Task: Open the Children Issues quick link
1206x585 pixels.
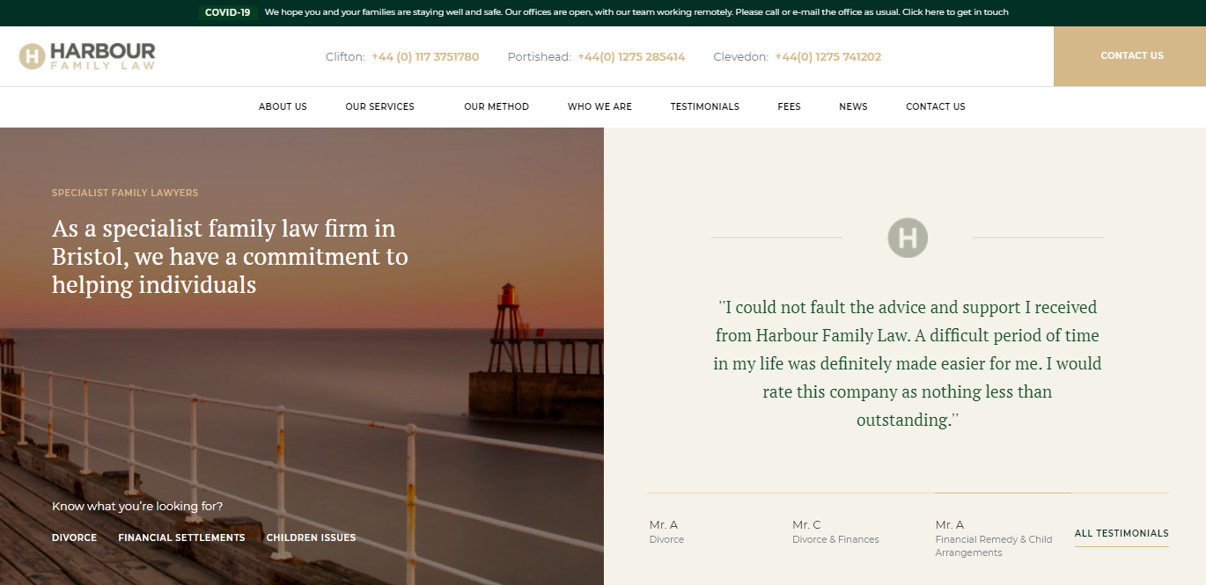Action: click(x=311, y=537)
